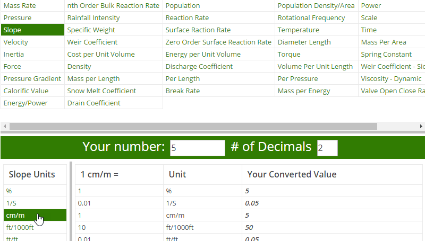Open Discharge Coefficient category

click(x=199, y=66)
